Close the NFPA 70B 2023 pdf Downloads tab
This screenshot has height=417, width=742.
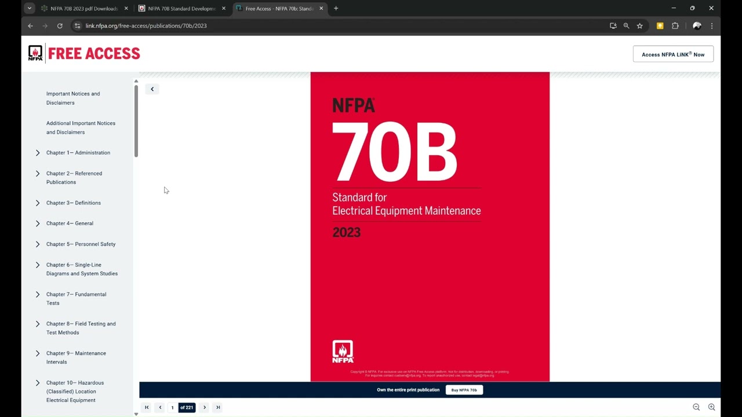[x=126, y=8]
